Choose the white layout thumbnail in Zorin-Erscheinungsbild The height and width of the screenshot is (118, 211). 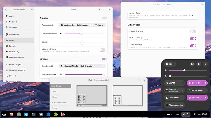pyautogui.click(x=128, y=96)
